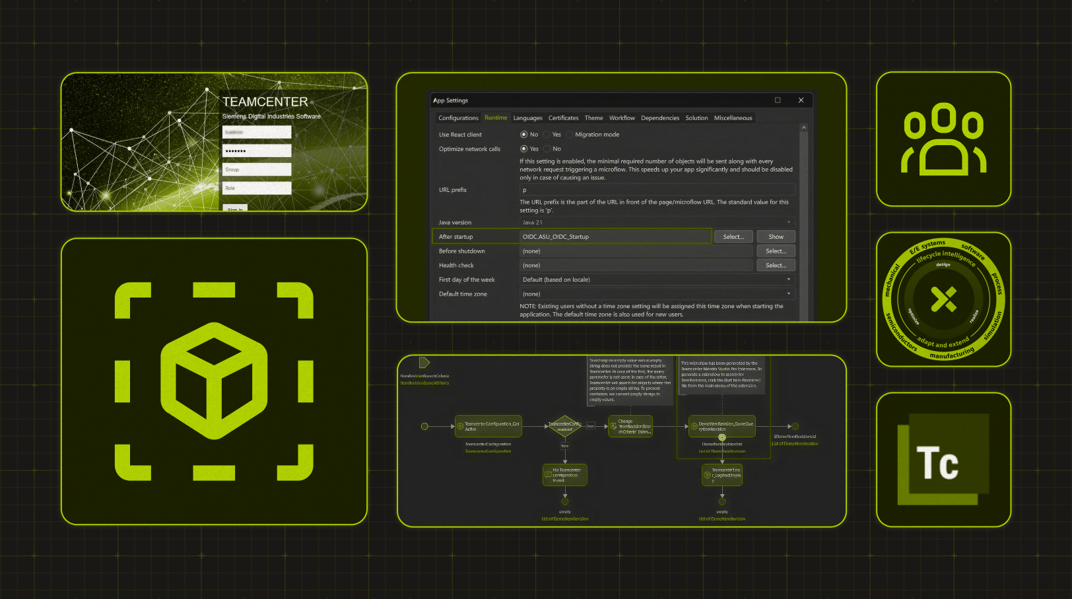Switch to the Certificates tab
Screen dimensions: 1072x599
pos(563,118)
